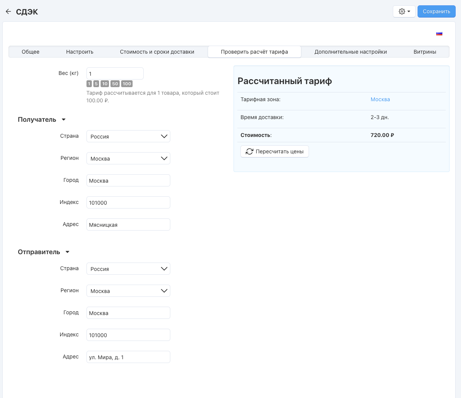The width and height of the screenshot is (461, 398).
Task: Choose the 5 kg weight preset
Action: (96, 84)
